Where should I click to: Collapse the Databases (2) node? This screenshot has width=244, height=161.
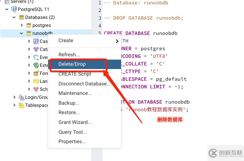(x=14, y=17)
